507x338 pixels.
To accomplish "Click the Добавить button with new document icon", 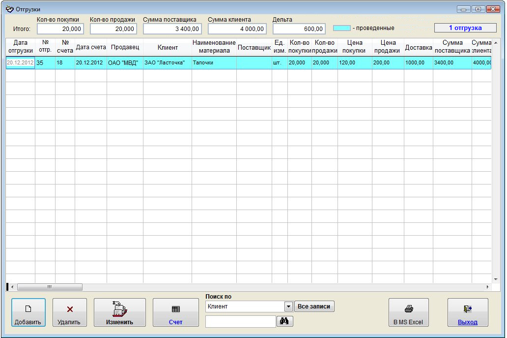I will pyautogui.click(x=28, y=312).
